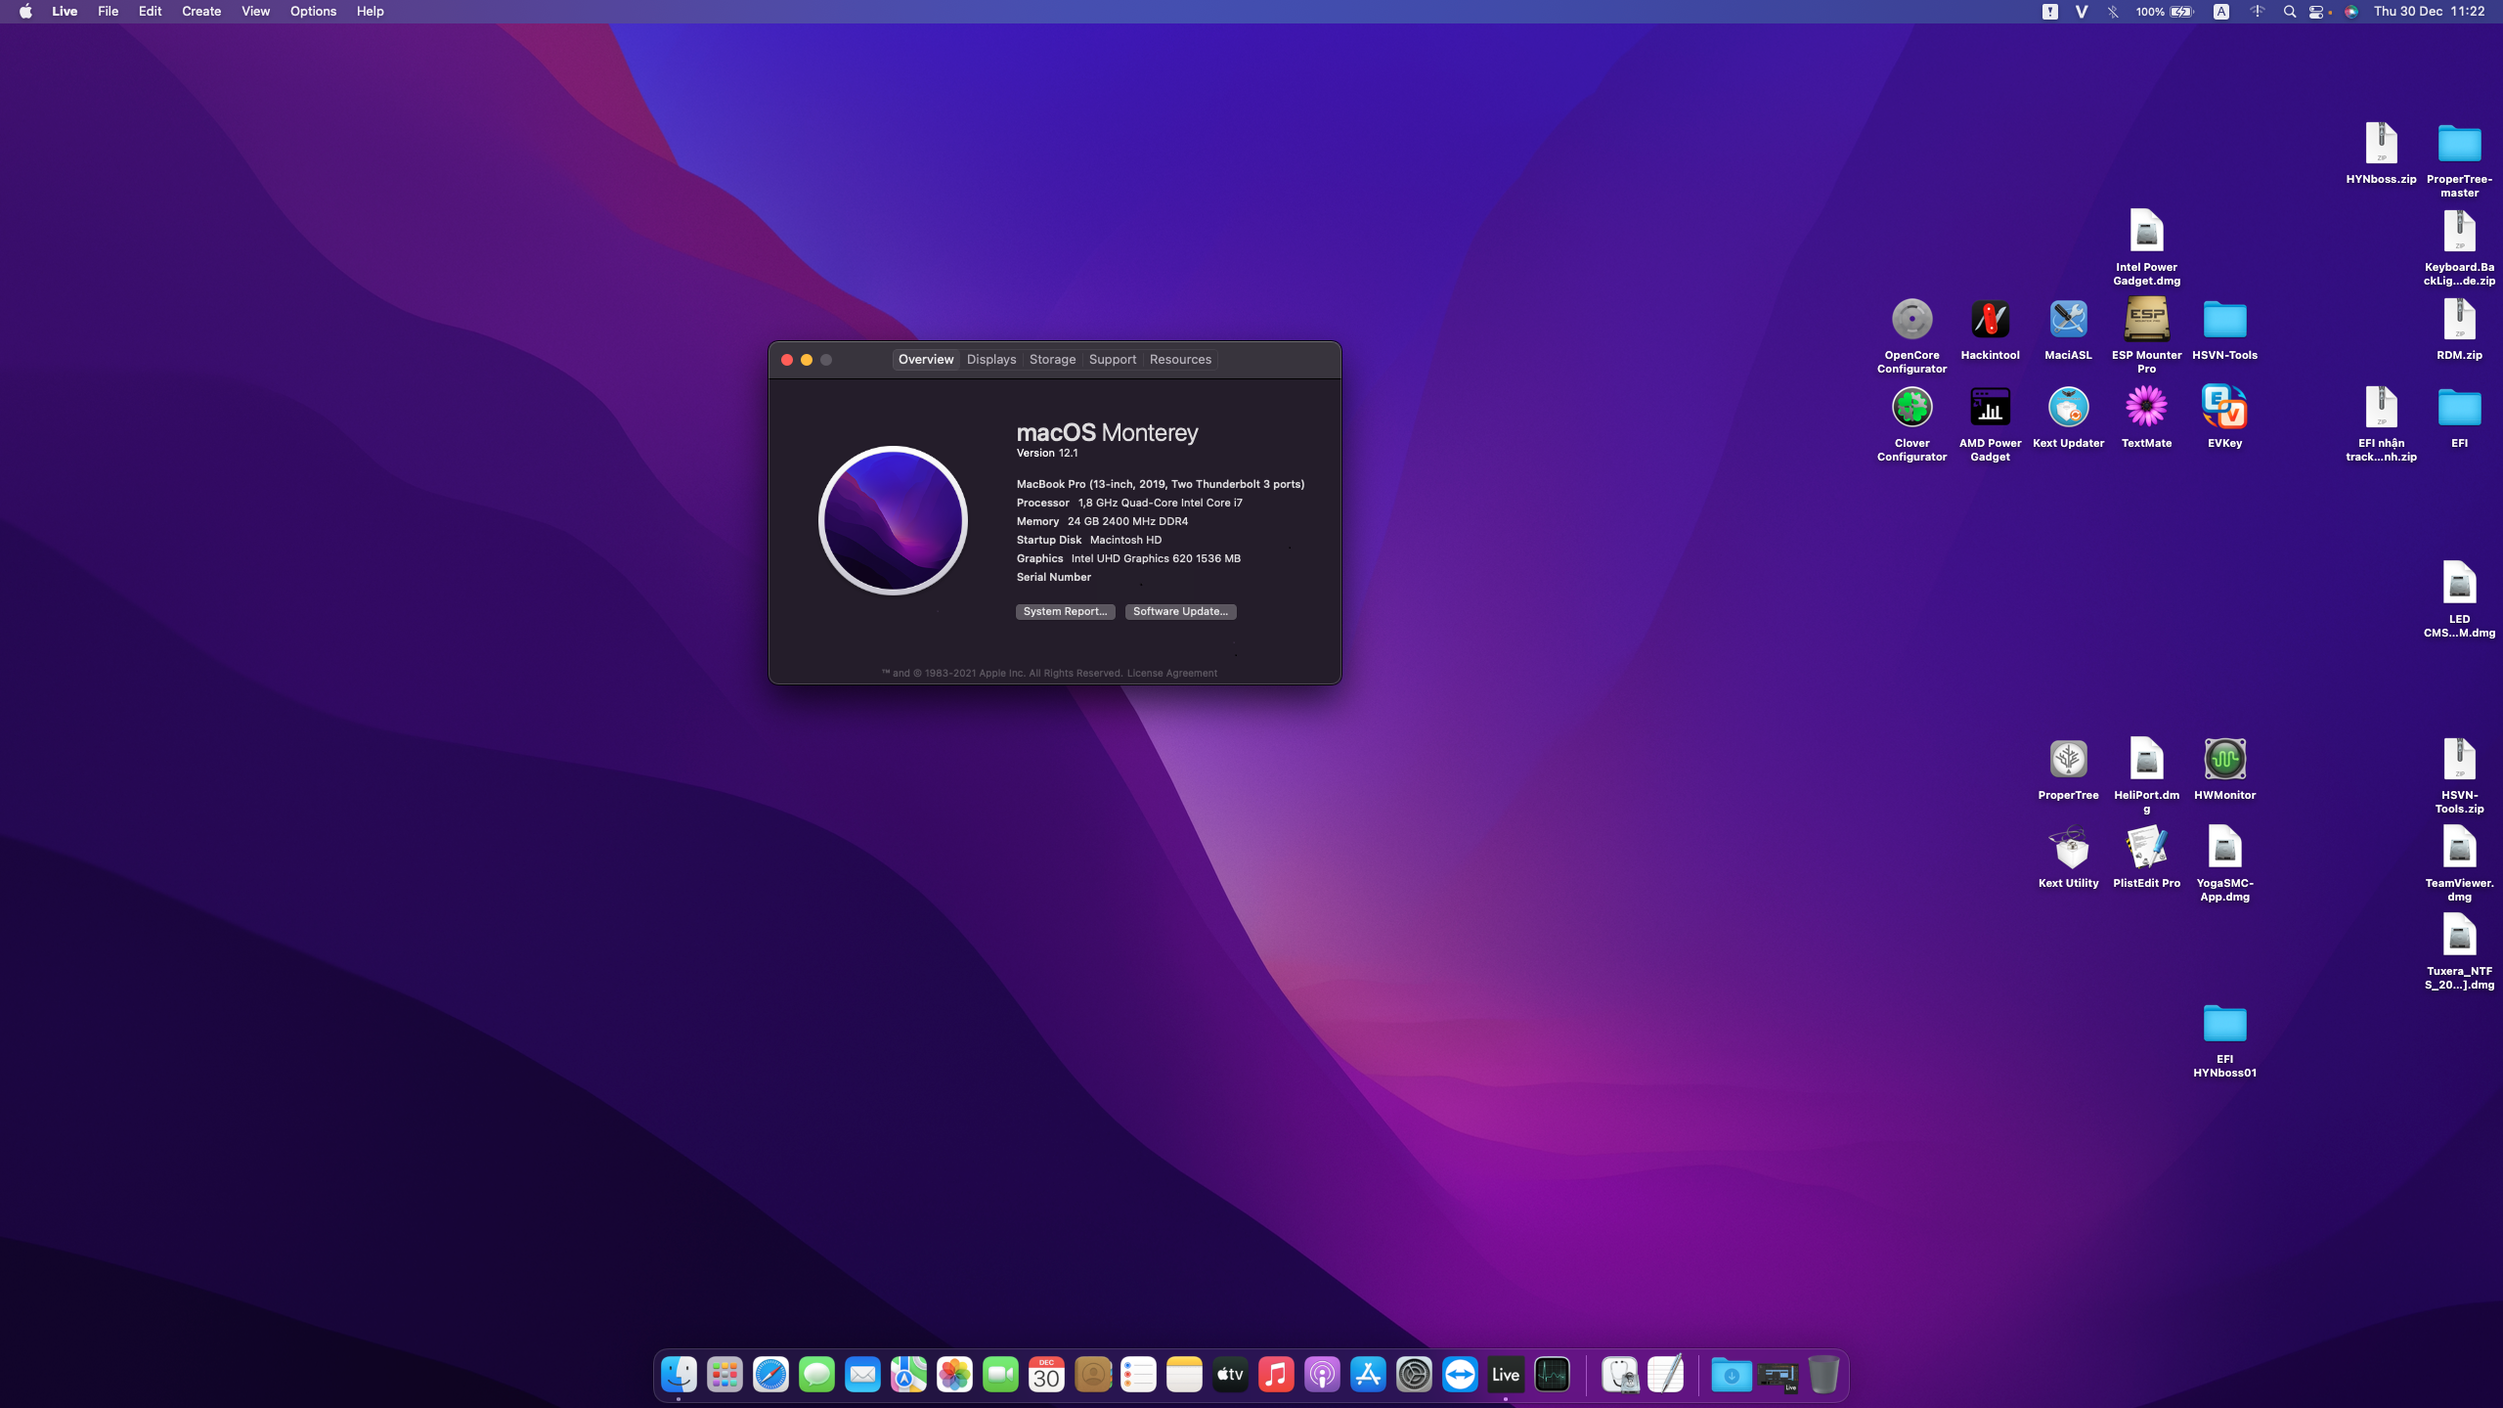
Task: Select the LED CMS dmg file
Action: (2459, 584)
